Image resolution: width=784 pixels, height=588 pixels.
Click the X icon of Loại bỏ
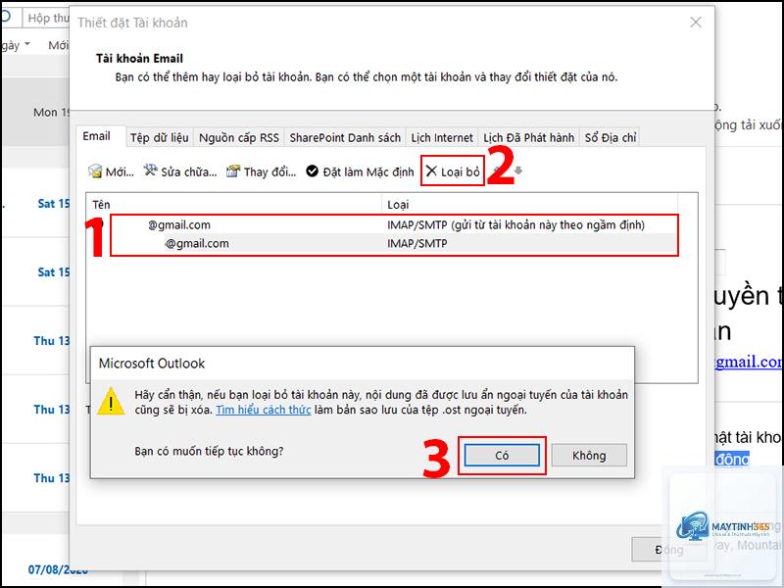[431, 171]
